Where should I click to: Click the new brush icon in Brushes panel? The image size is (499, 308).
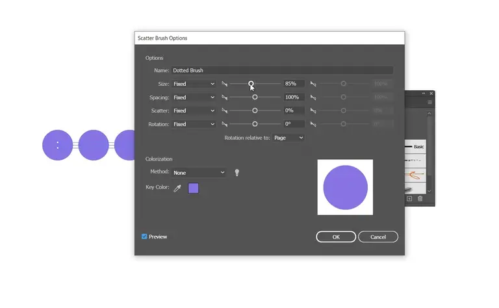[409, 199]
